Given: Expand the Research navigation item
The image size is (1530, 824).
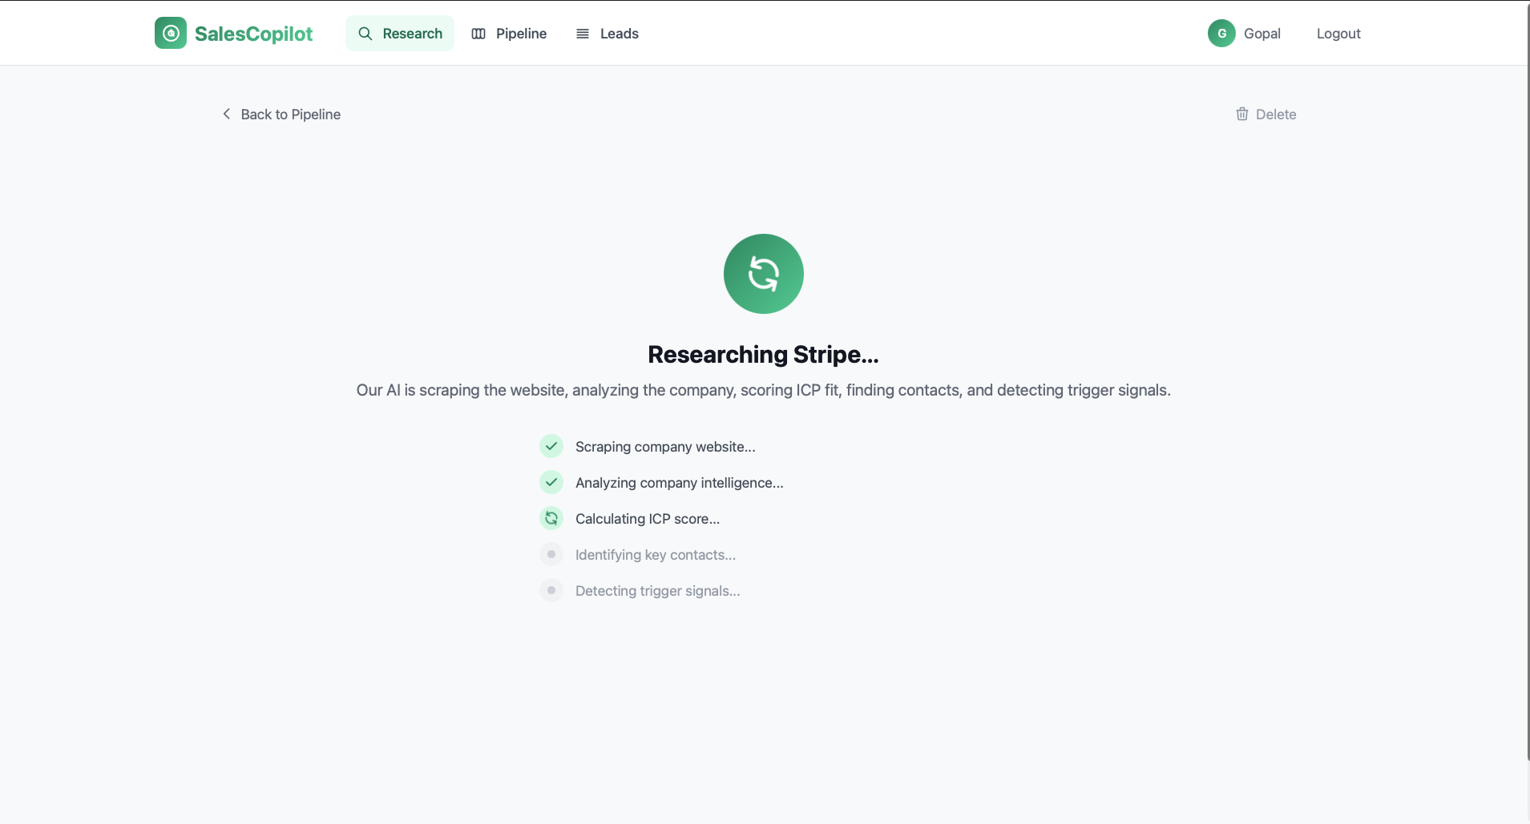Looking at the screenshot, I should tap(412, 33).
